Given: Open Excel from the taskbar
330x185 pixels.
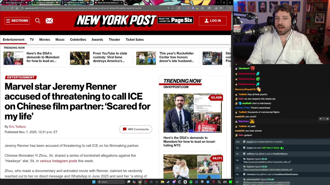Looking at the screenshot, I should click(157, 182).
